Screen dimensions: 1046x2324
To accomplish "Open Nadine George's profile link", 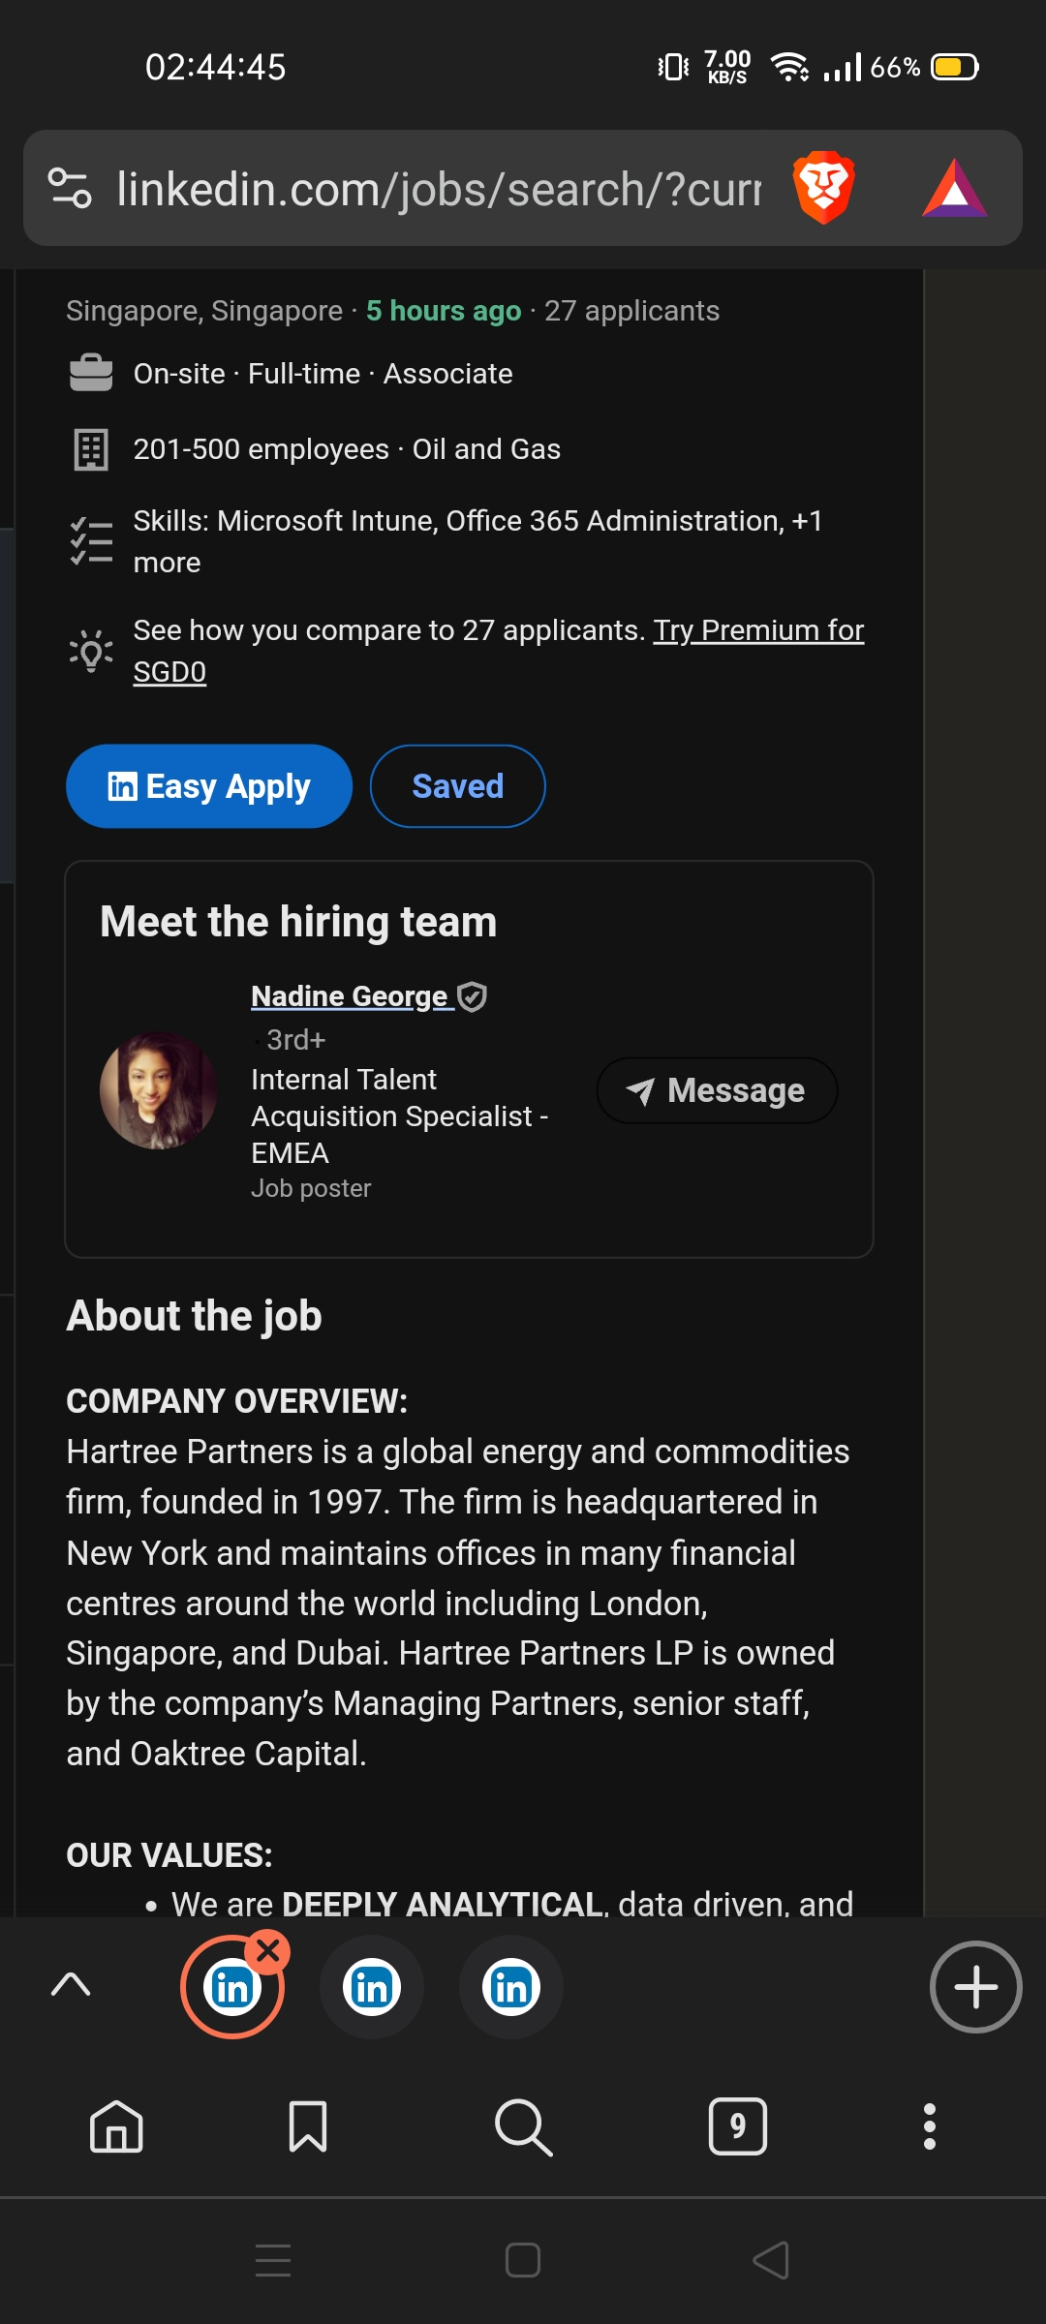I will pyautogui.click(x=351, y=995).
